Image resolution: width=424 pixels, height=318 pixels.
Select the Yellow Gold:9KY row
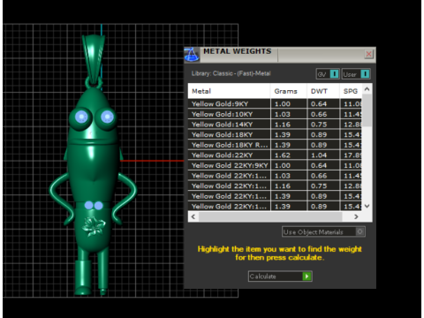(x=275, y=103)
